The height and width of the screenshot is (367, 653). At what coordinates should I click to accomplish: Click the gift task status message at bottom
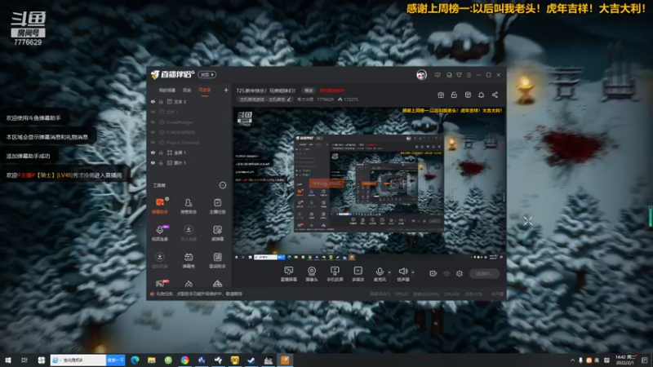point(198,294)
